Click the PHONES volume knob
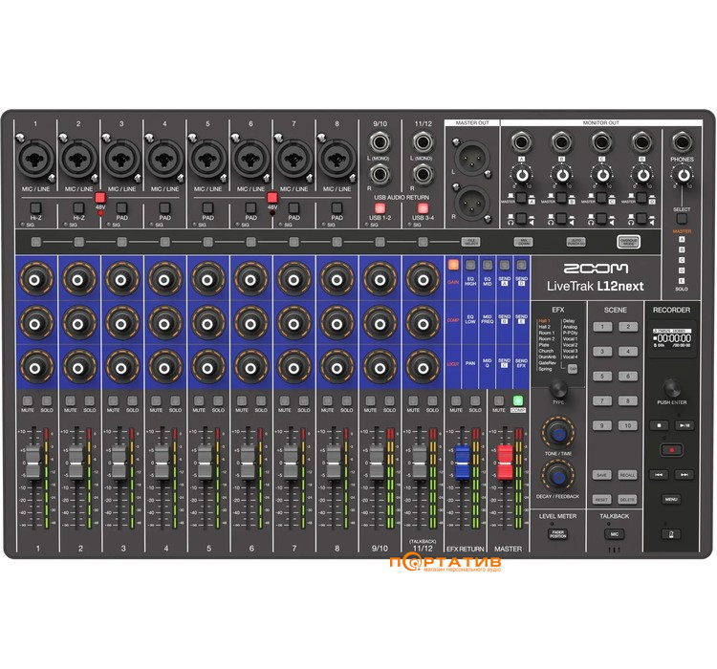This screenshot has height=669, width=717. point(684,175)
